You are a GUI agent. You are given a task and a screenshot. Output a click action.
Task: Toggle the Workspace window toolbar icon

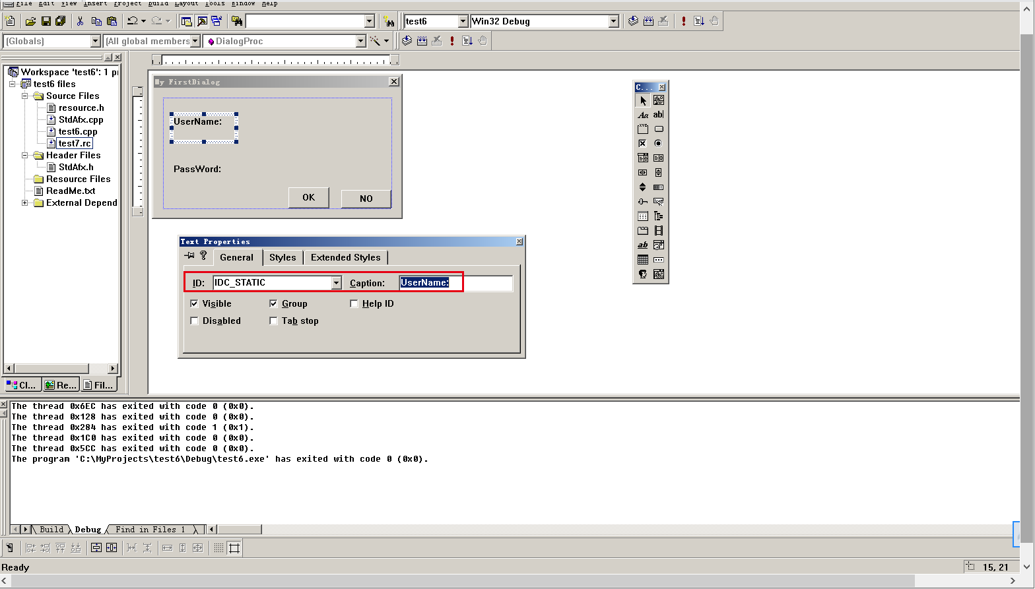[187, 21]
